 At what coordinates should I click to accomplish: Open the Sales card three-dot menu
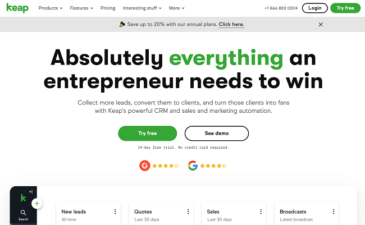(261, 212)
